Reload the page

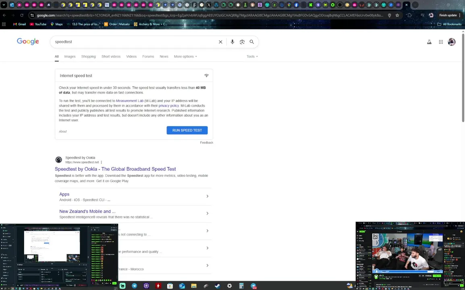point(22,15)
